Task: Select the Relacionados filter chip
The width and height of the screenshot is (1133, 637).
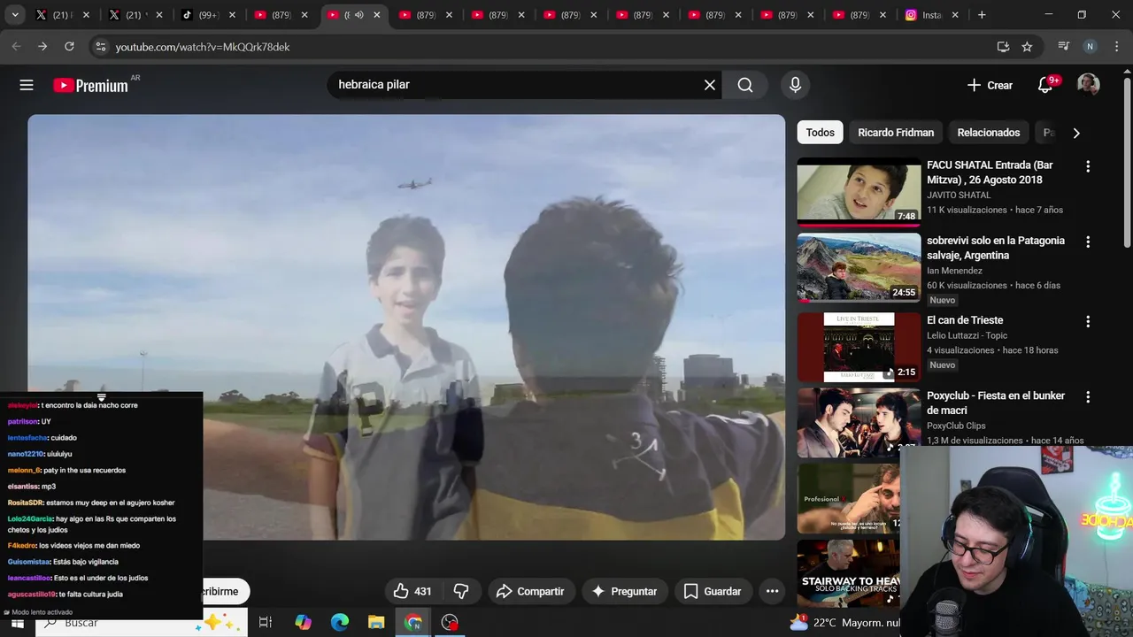Action: tap(989, 133)
